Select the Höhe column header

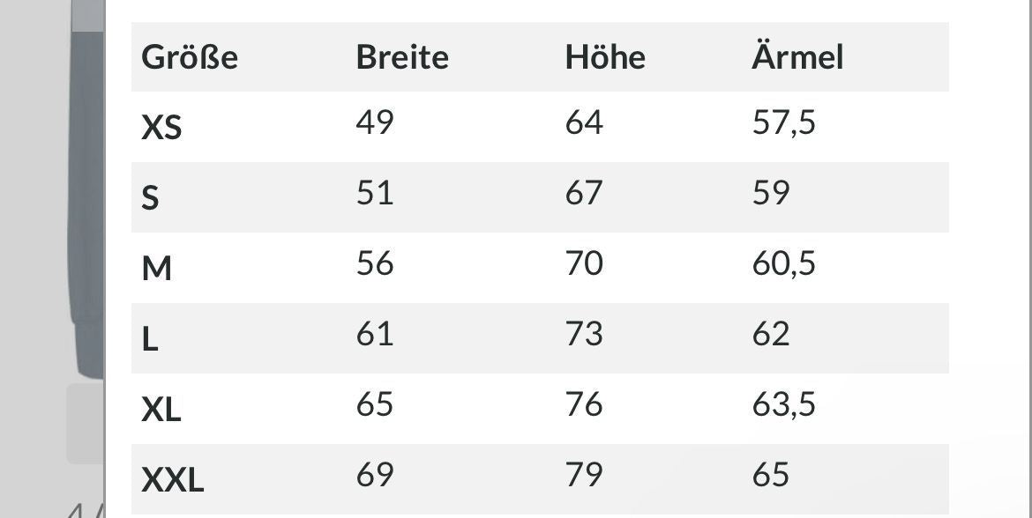pyautogui.click(x=605, y=57)
